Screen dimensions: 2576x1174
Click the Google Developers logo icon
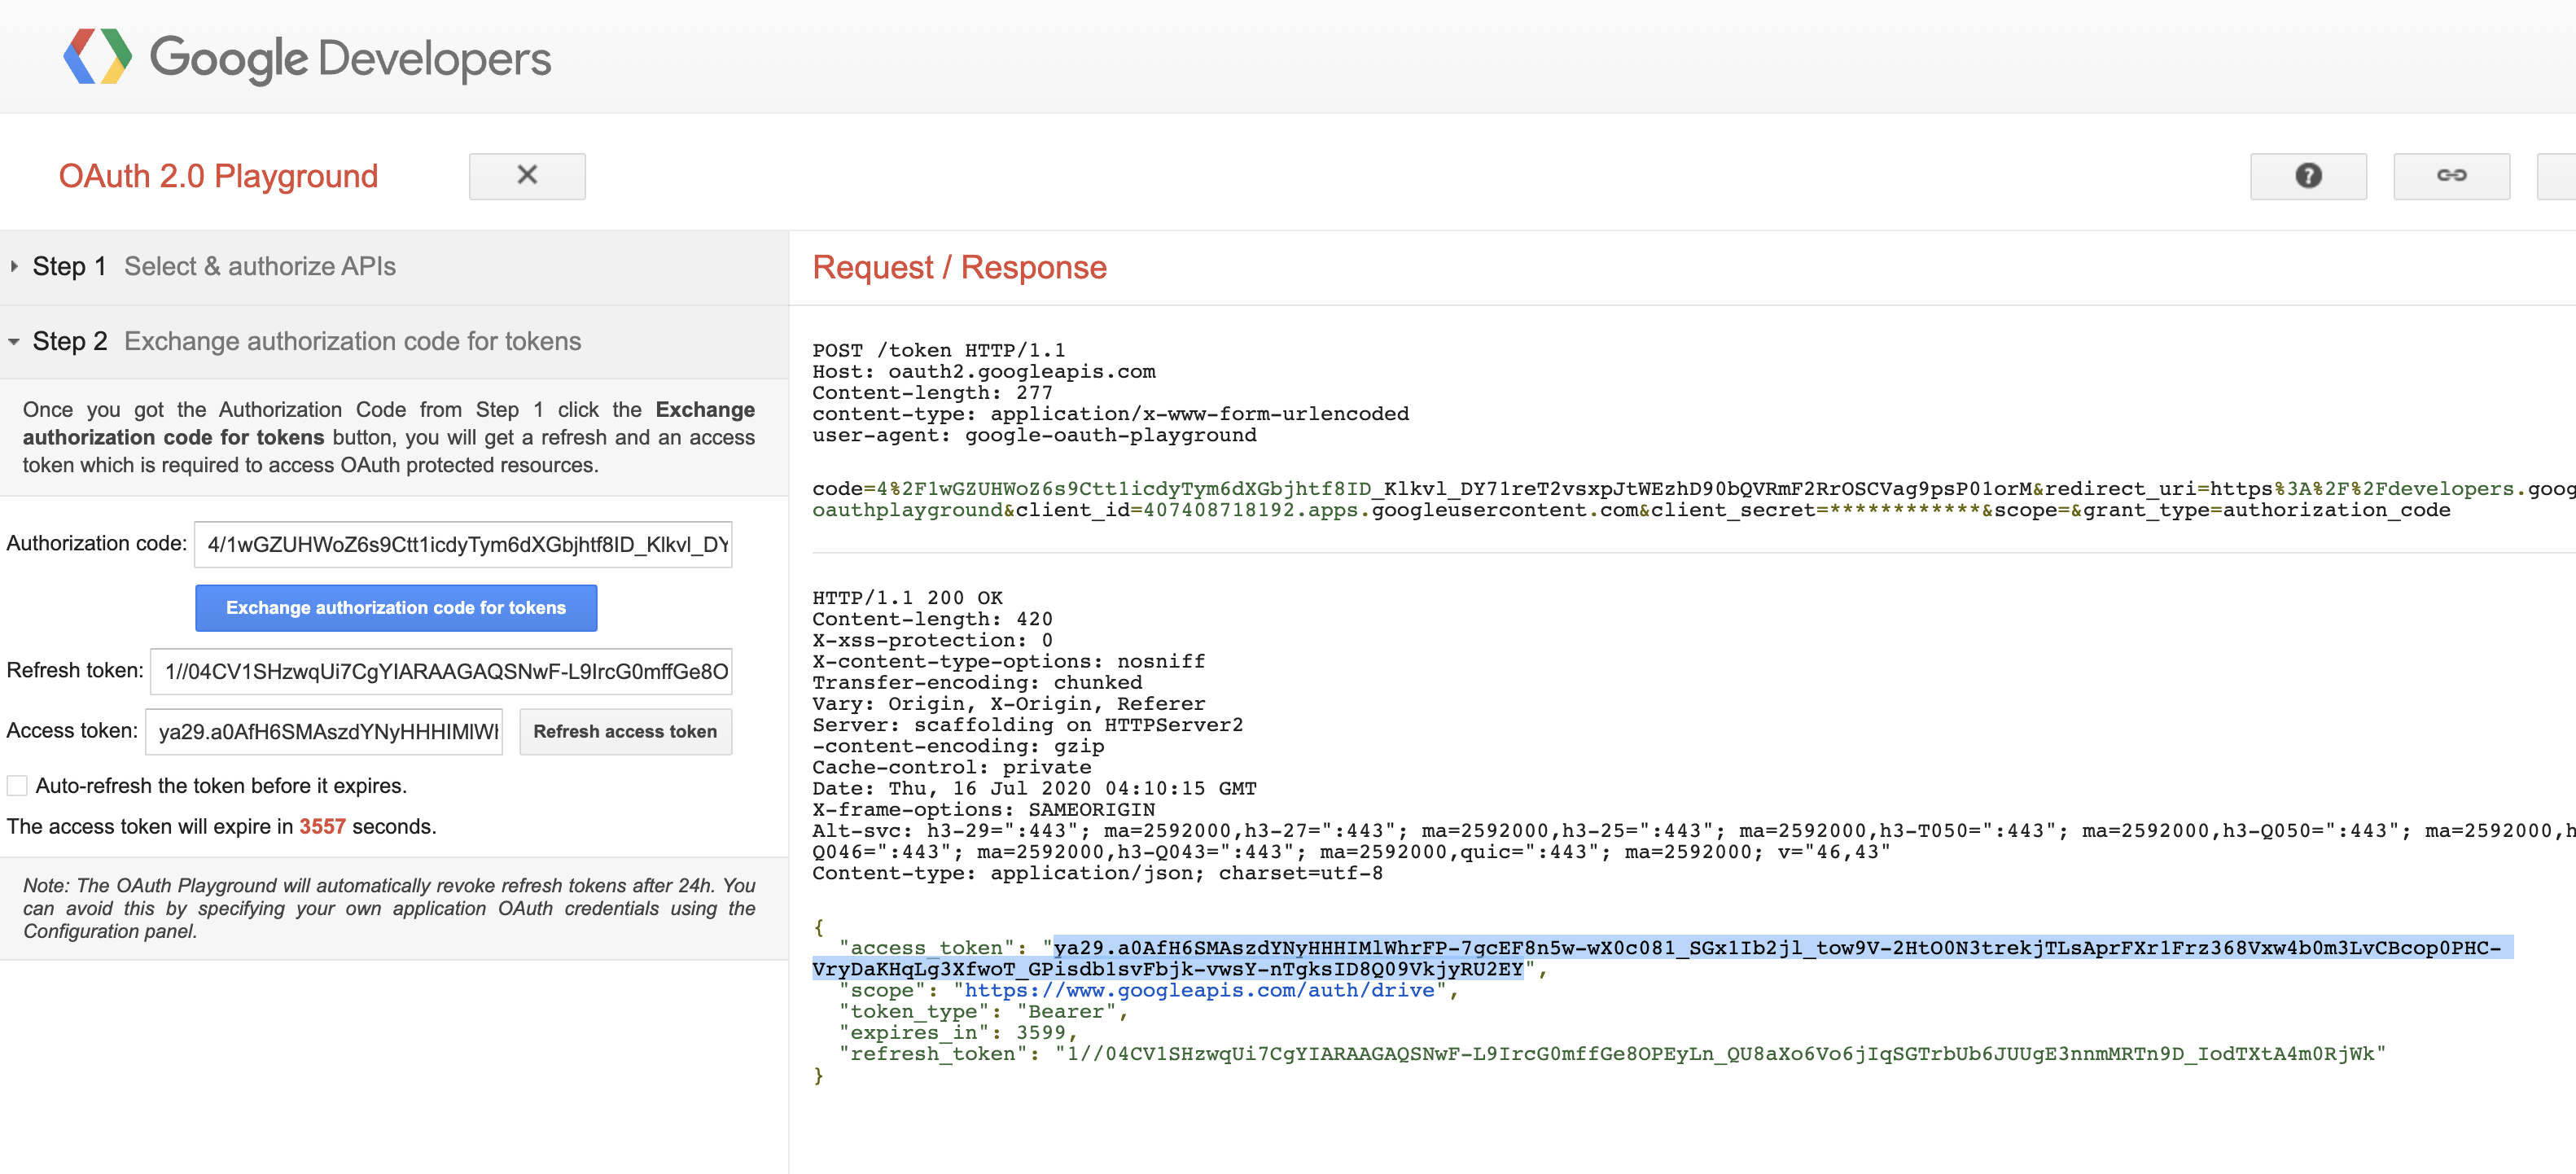97,57
